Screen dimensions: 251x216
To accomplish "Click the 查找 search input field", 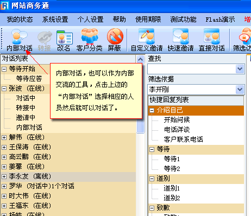I will point(192,69).
